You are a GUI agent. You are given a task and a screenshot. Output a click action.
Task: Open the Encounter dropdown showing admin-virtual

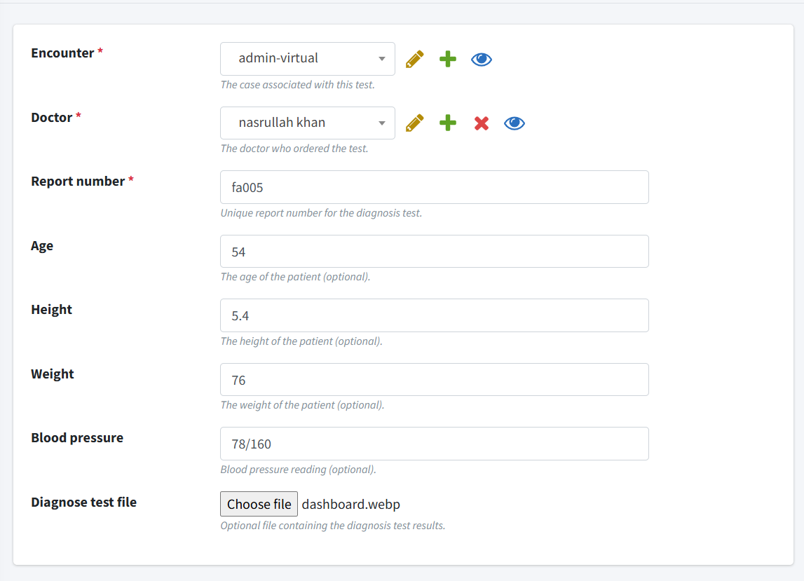301,59
